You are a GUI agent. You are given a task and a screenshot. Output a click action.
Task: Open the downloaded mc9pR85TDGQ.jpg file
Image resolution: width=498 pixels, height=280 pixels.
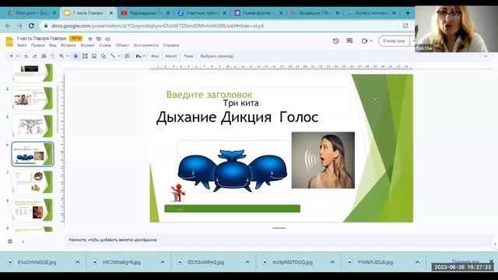(x=293, y=262)
